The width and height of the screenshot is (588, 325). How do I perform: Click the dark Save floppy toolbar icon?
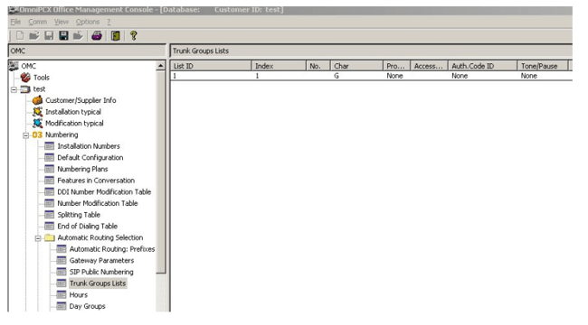click(63, 35)
